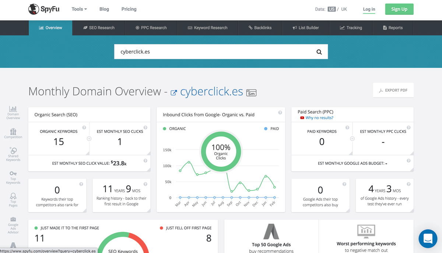
Task: Open Shared Keywords in sidebar
Action: pyautogui.click(x=13, y=154)
